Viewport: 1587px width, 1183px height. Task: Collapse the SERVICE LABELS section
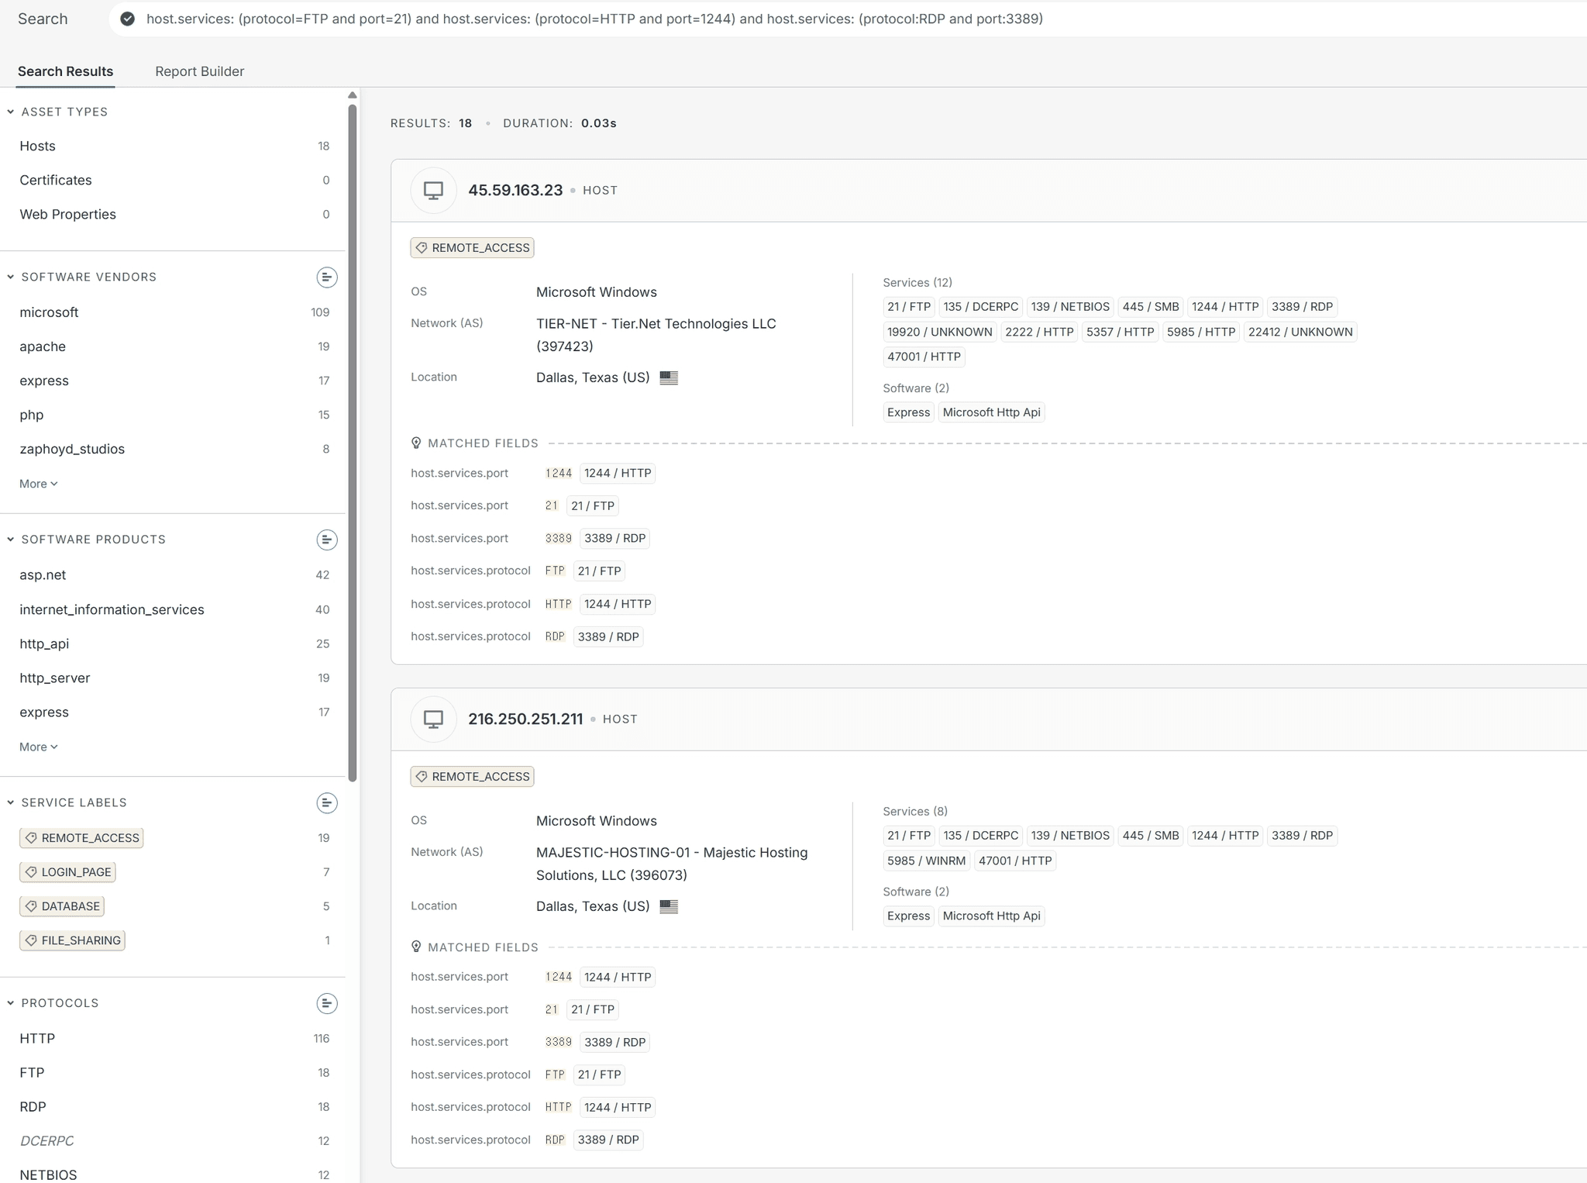point(9,802)
